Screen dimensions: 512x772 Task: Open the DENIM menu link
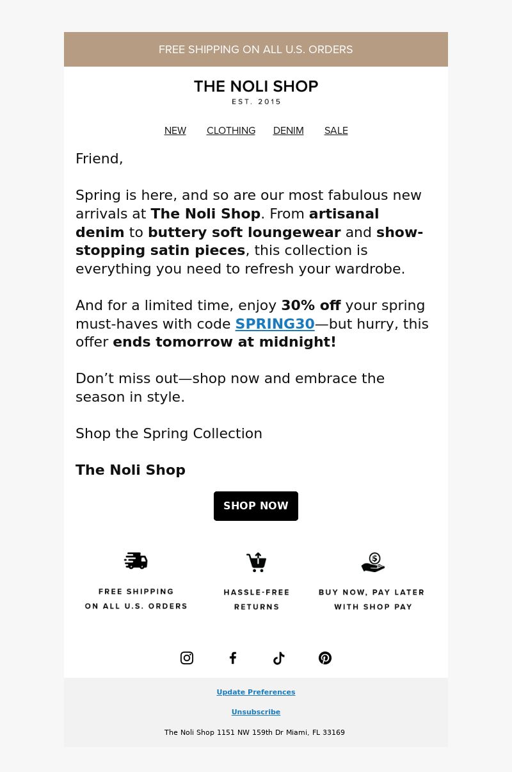(289, 131)
